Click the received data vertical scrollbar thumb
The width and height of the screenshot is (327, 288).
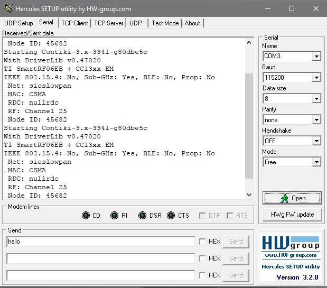click(249, 126)
